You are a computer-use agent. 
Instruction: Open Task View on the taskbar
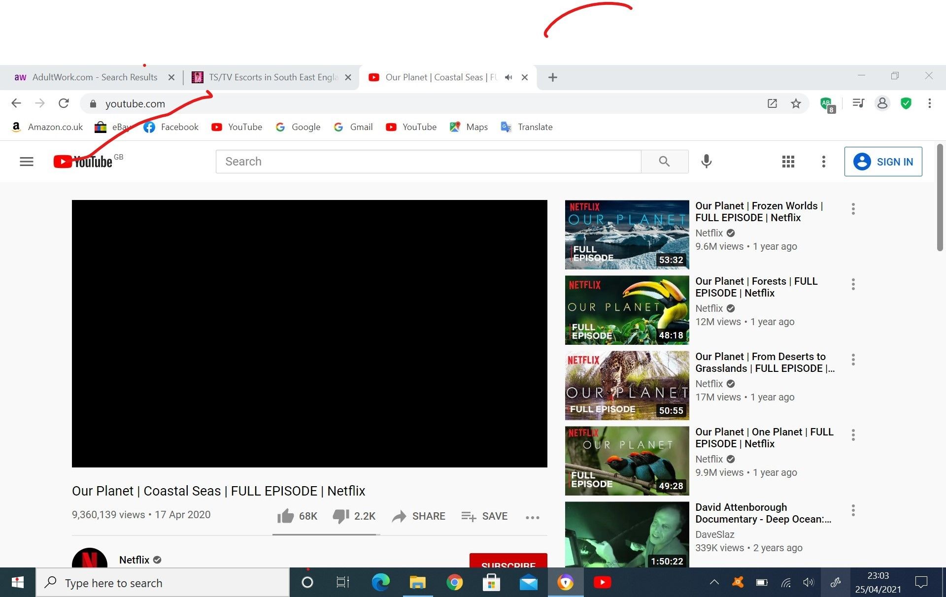point(343,583)
